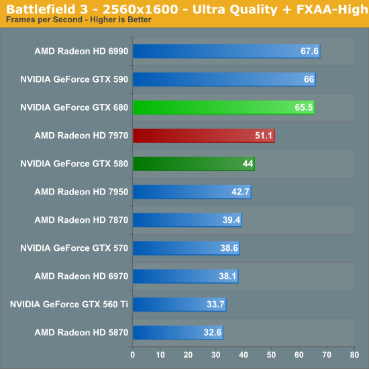The height and width of the screenshot is (369, 369).
Task: Click the red Radeon HD 7970 bar
Action: [x=204, y=136]
